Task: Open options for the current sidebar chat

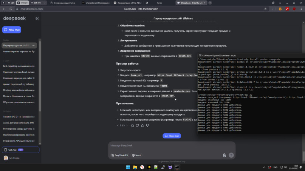Action: (x=34, y=46)
